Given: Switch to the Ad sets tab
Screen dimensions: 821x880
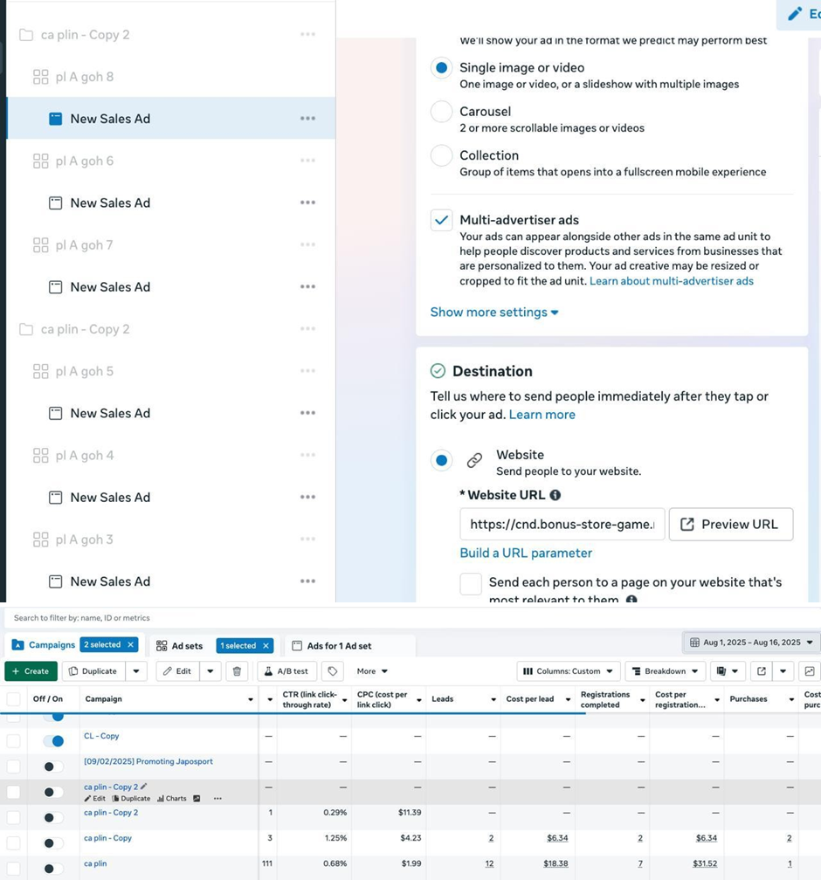Looking at the screenshot, I should [180, 646].
